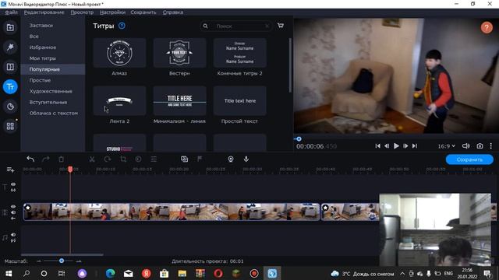Toggle video track visibility eye icon

click(13, 207)
